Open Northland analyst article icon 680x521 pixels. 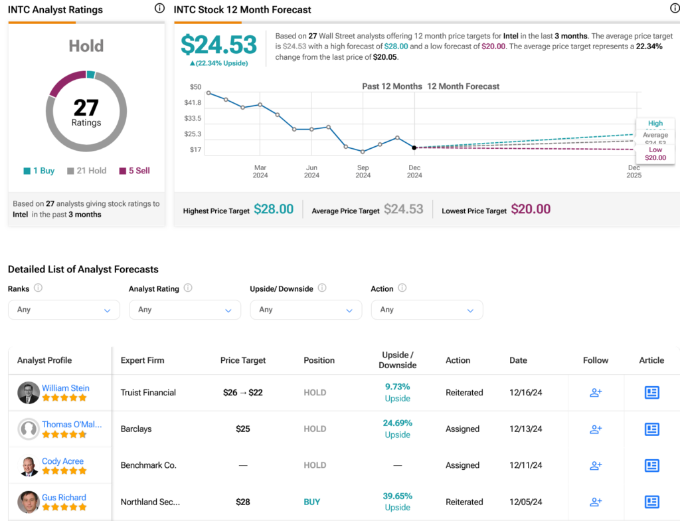tap(652, 502)
